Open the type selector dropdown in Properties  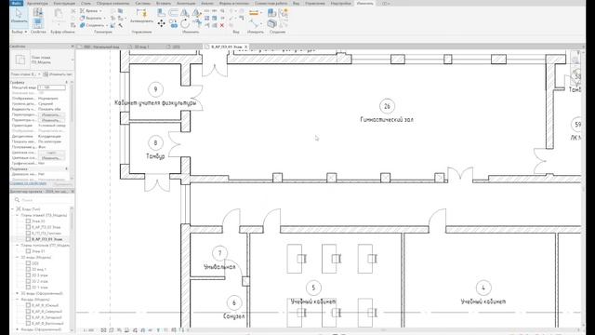point(73,60)
